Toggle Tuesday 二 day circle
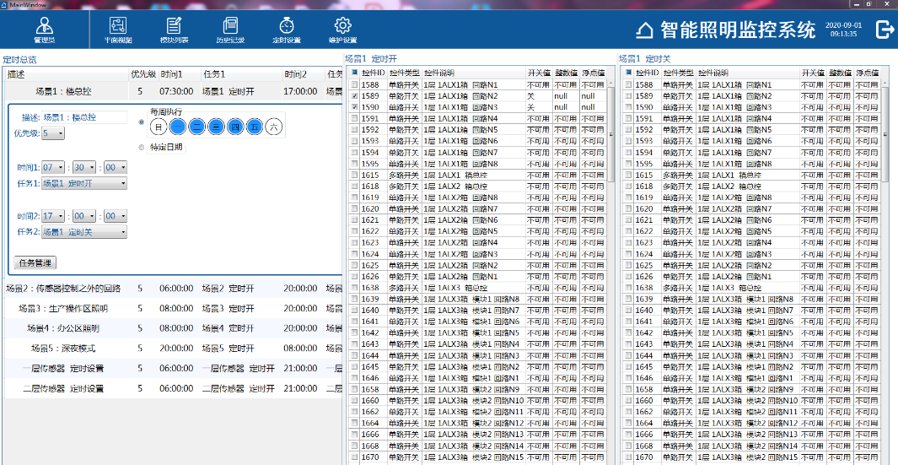The height and width of the screenshot is (465, 898). [x=197, y=127]
